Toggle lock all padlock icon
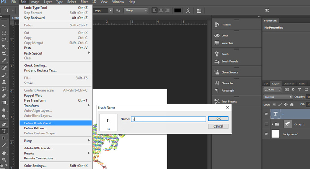The image size is (310, 169). pos(292,105)
